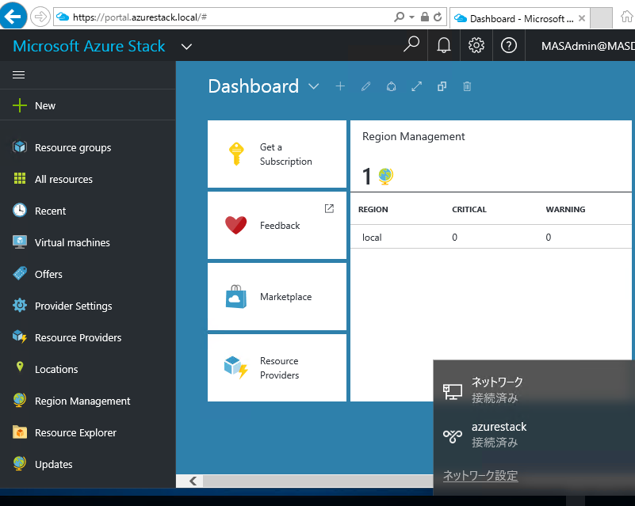The image size is (635, 506).
Task: Click the refresh icon in address bar
Action: pyautogui.click(x=438, y=17)
